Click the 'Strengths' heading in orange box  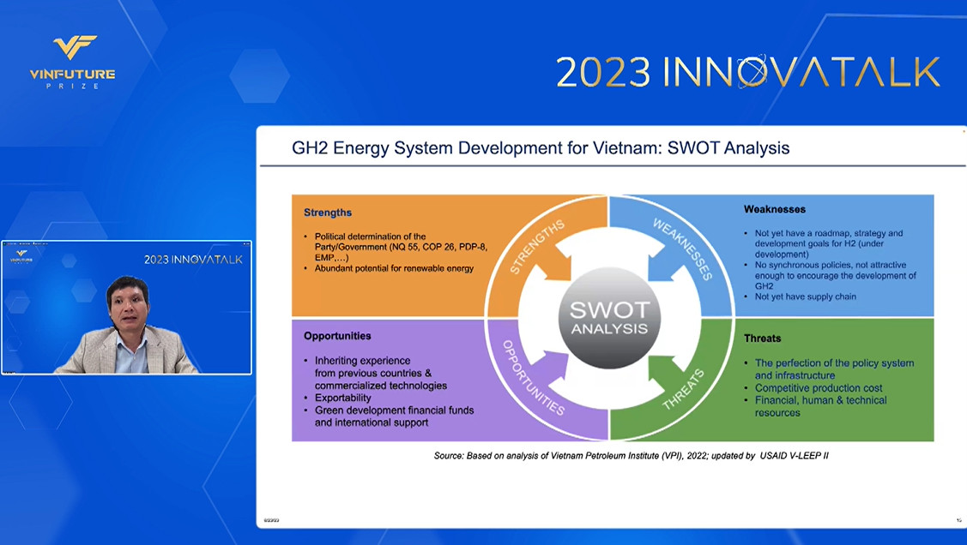click(328, 213)
